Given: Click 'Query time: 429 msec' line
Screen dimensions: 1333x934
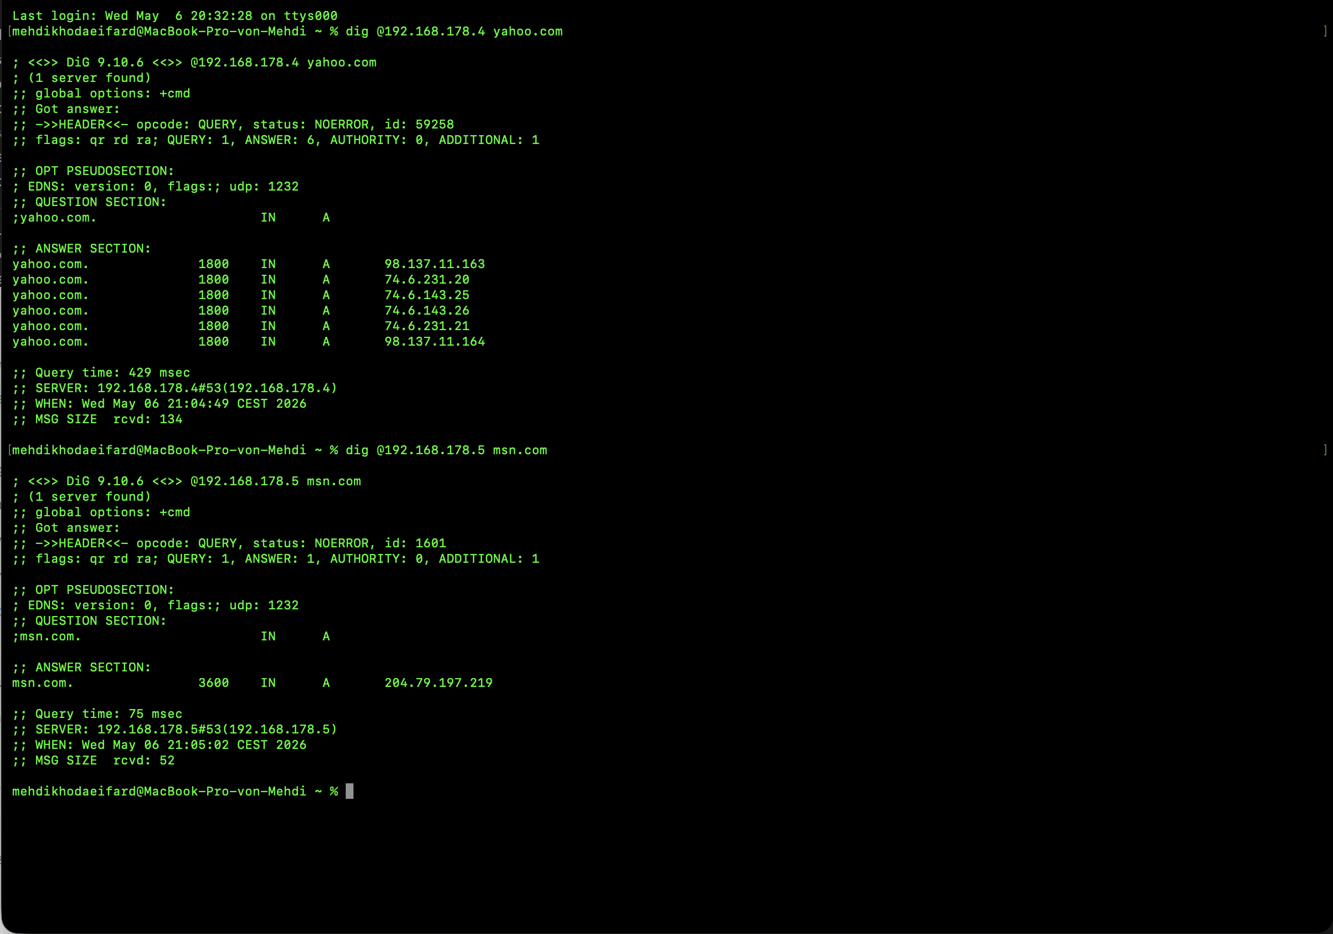Looking at the screenshot, I should tap(101, 373).
